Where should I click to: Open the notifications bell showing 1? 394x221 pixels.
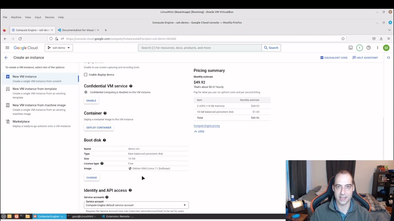[x=359, y=48]
